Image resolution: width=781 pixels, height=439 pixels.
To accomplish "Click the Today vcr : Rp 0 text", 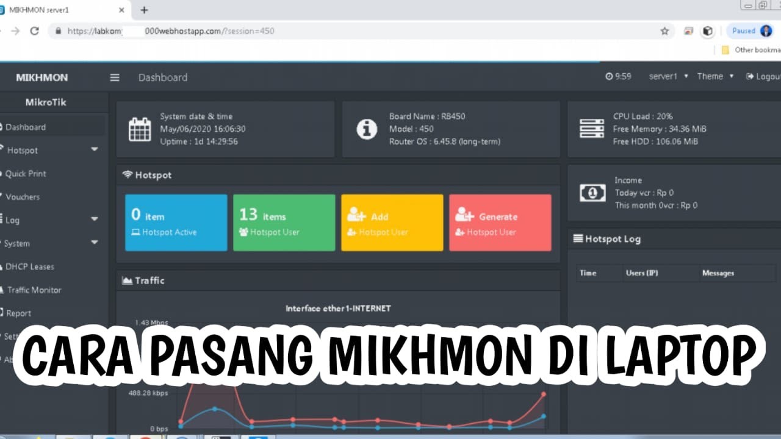I will coord(644,193).
